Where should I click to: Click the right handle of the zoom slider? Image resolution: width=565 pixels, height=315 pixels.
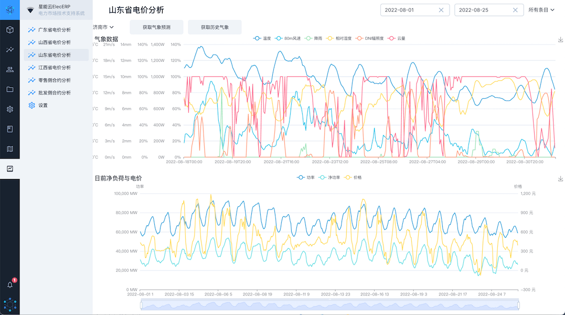pos(518,305)
